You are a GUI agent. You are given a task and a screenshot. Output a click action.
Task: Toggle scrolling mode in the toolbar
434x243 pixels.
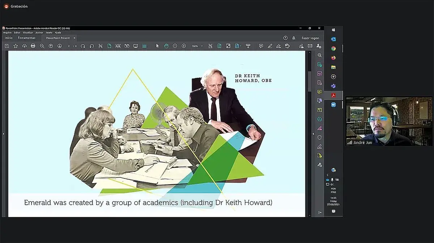(144, 46)
